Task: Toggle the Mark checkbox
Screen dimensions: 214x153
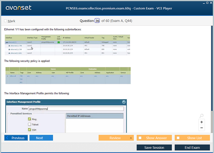Action: click(6, 21)
